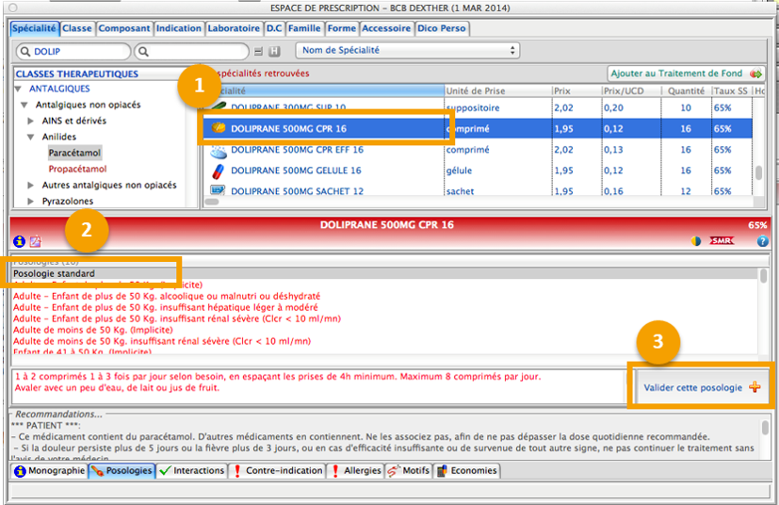The image size is (779, 505).
Task: Expand the Pyrazolones category
Action: pyautogui.click(x=33, y=201)
